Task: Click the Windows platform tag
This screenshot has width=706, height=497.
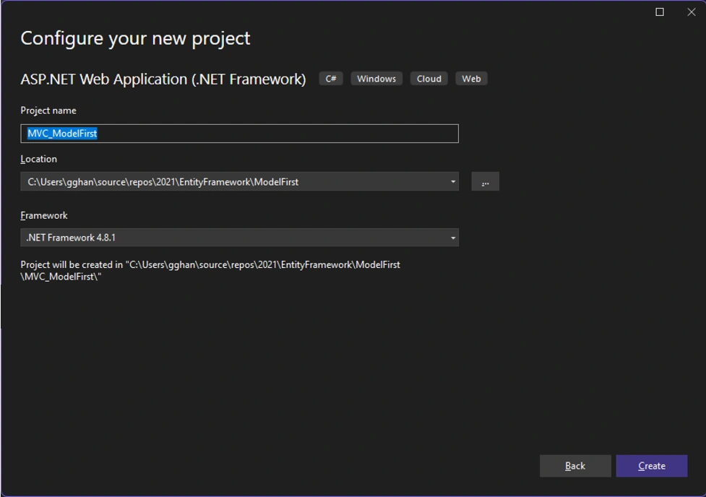Action: tap(376, 79)
